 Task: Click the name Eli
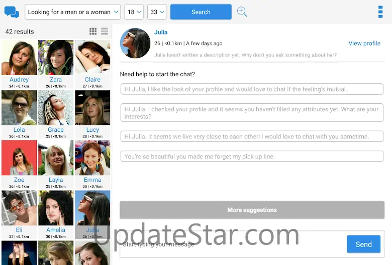click(x=19, y=230)
